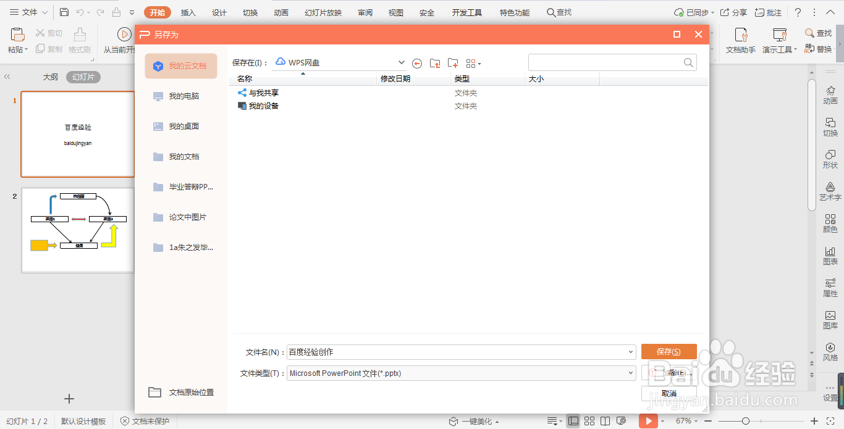Switch to the 设计 tab

[x=219, y=12]
